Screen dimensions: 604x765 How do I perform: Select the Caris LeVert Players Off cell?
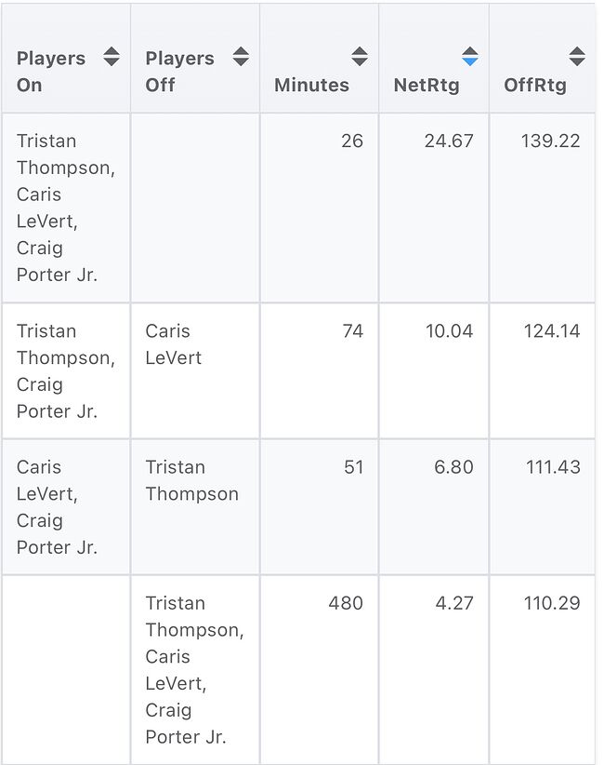(174, 344)
